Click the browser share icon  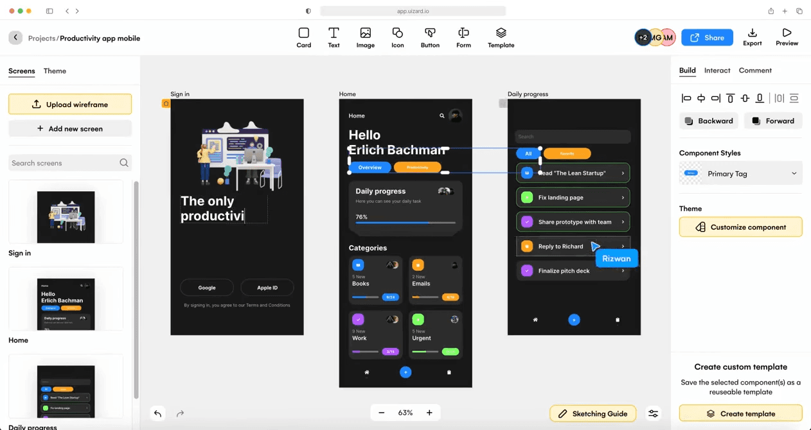(771, 11)
